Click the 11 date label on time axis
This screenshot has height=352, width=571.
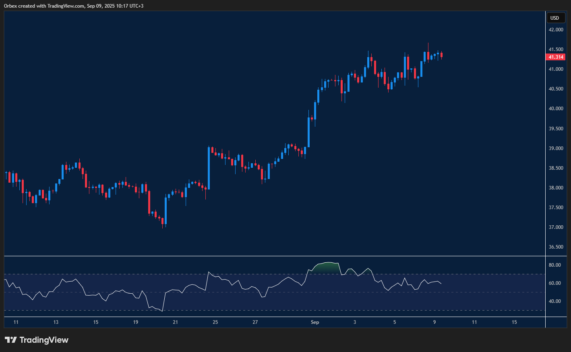[x=16, y=322]
